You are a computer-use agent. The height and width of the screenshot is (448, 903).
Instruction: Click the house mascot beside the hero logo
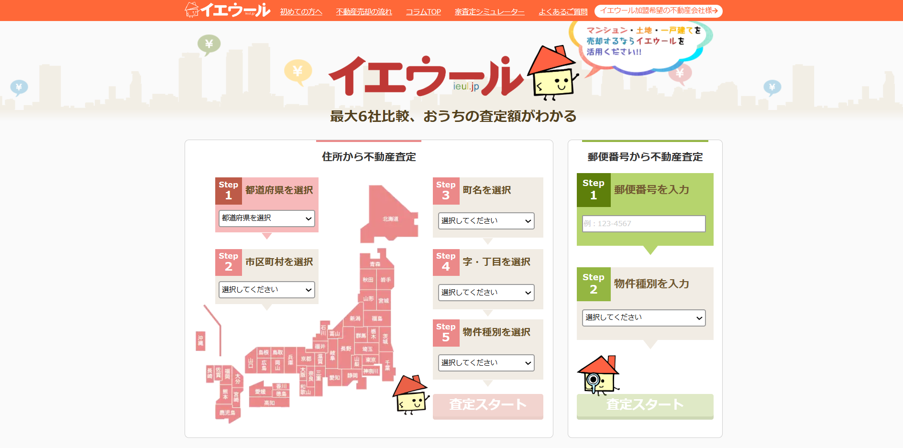[x=553, y=73]
